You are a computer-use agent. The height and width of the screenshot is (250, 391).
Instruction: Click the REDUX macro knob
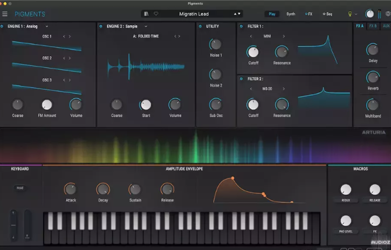[346, 190]
